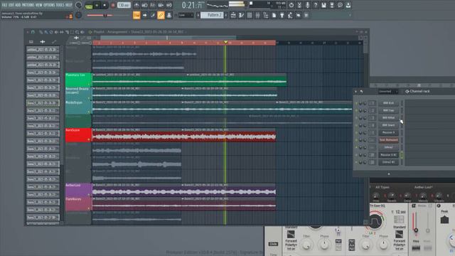455x256 pixels.
Task: Click the View playlist icon
Action: tap(233, 15)
